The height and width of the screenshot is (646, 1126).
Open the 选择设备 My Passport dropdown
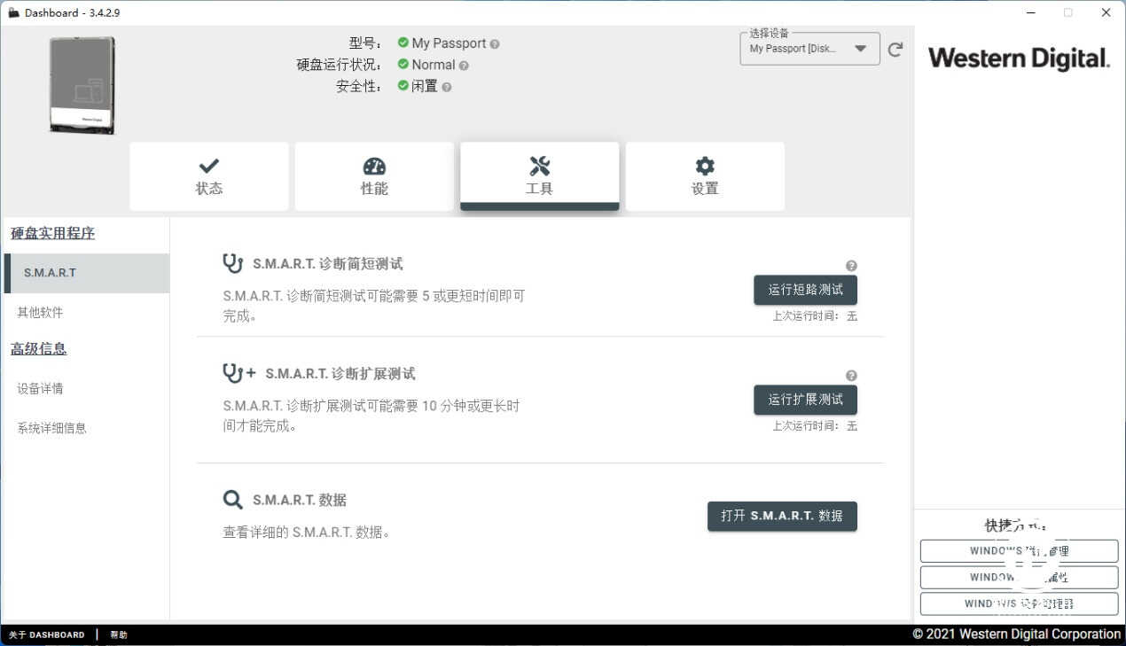[x=809, y=49]
